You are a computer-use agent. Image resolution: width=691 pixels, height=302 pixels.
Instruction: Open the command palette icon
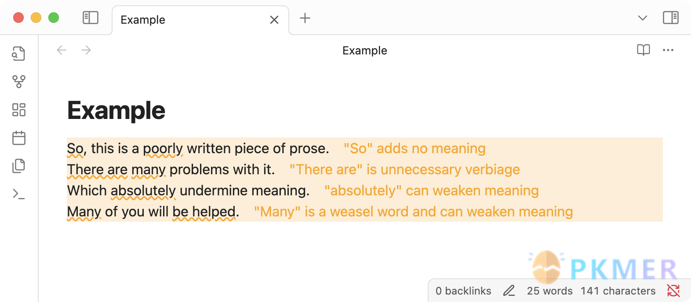click(18, 194)
